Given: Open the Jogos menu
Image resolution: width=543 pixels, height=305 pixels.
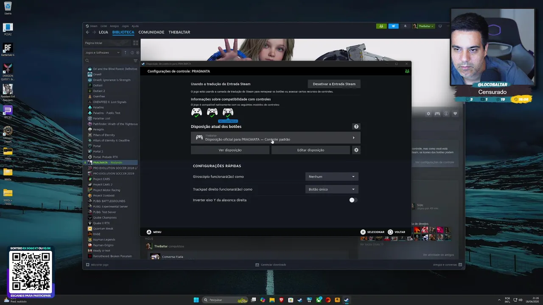Looking at the screenshot, I should (x=126, y=26).
